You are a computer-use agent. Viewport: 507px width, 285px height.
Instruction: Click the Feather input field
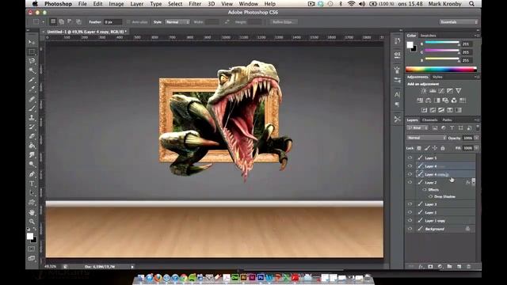tap(112, 22)
